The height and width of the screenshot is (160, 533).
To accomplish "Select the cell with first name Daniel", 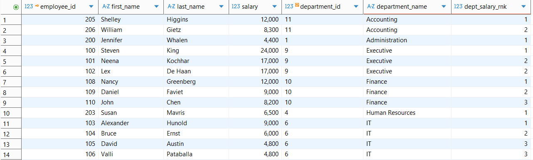I will pos(131,92).
